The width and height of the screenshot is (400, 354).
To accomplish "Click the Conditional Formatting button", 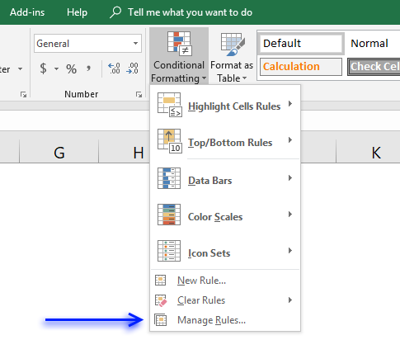I will click(x=179, y=55).
